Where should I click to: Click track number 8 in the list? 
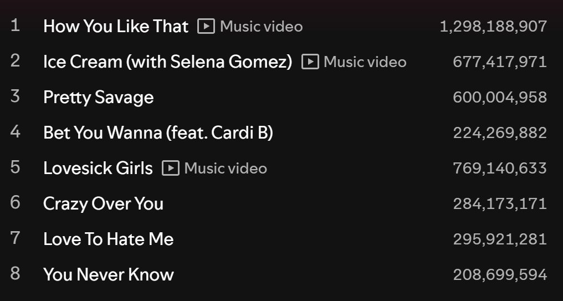15,274
